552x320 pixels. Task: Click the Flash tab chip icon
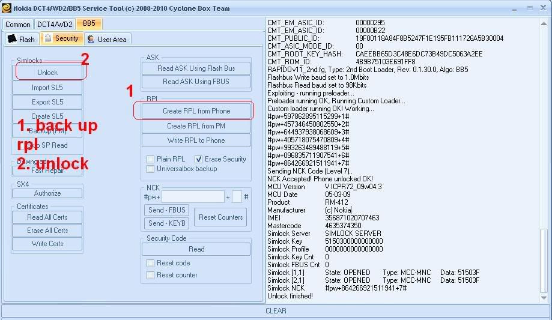tap(12, 38)
